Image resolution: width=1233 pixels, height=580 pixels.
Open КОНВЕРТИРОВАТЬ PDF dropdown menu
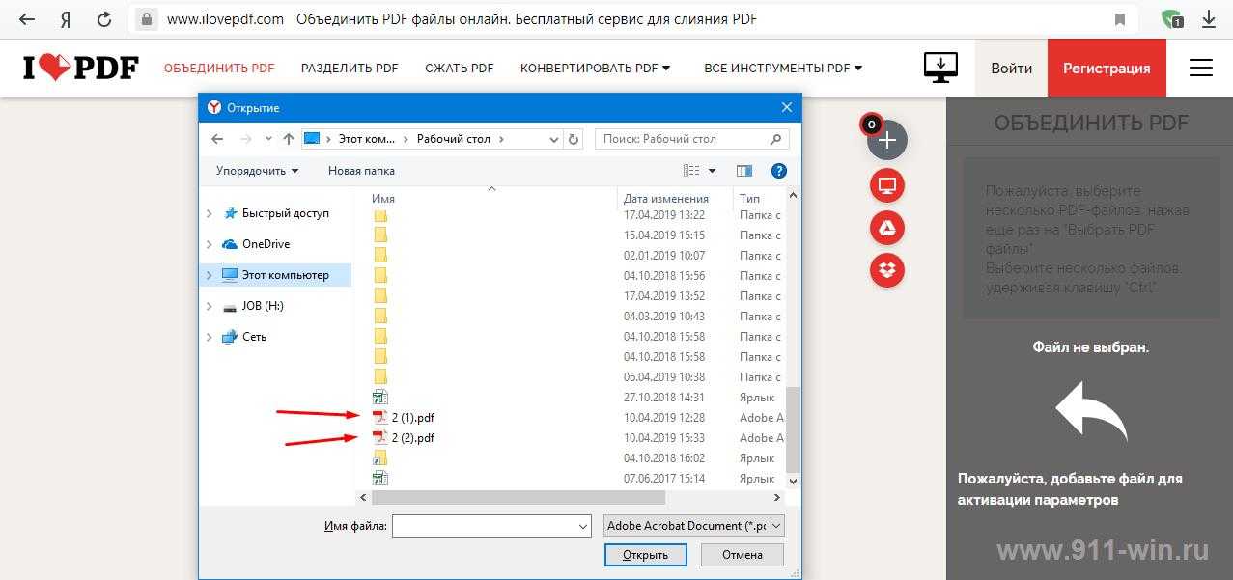[596, 69]
